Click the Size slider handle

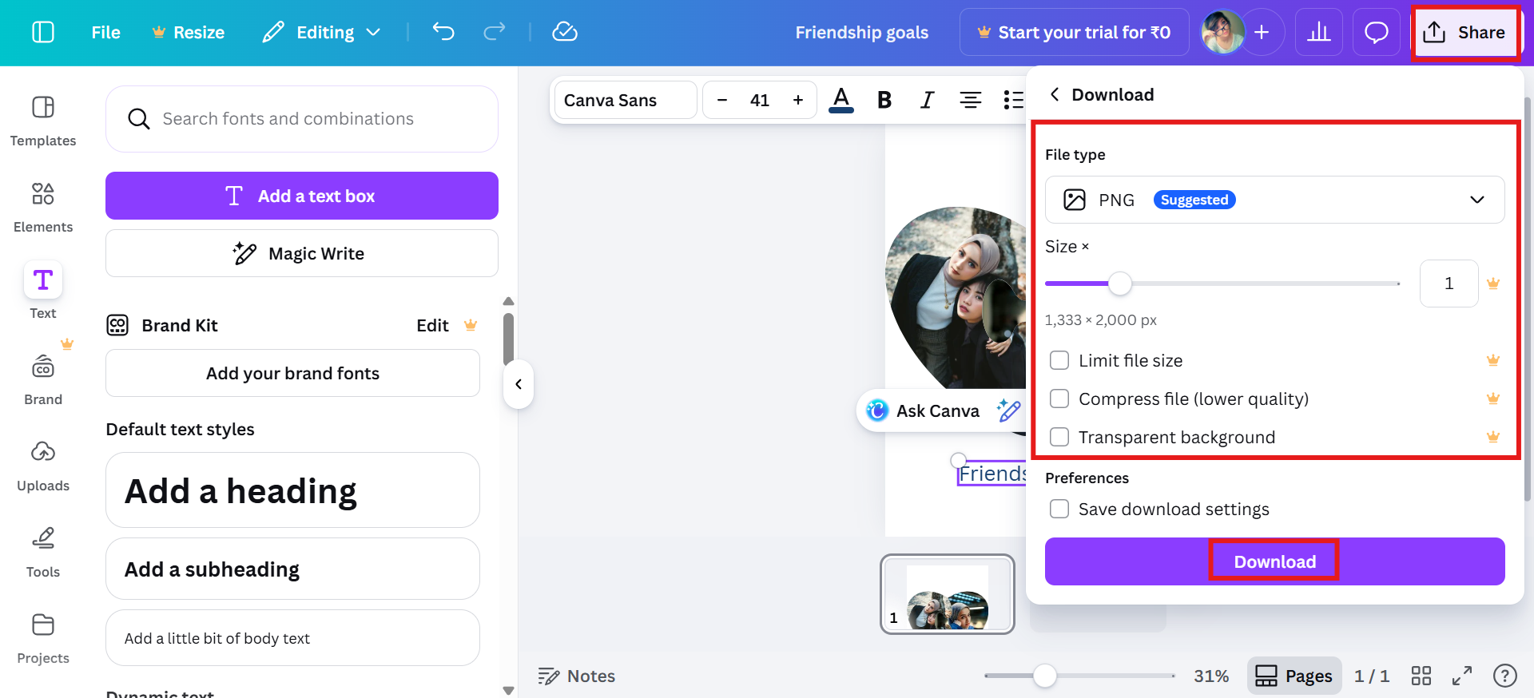[x=1120, y=284]
